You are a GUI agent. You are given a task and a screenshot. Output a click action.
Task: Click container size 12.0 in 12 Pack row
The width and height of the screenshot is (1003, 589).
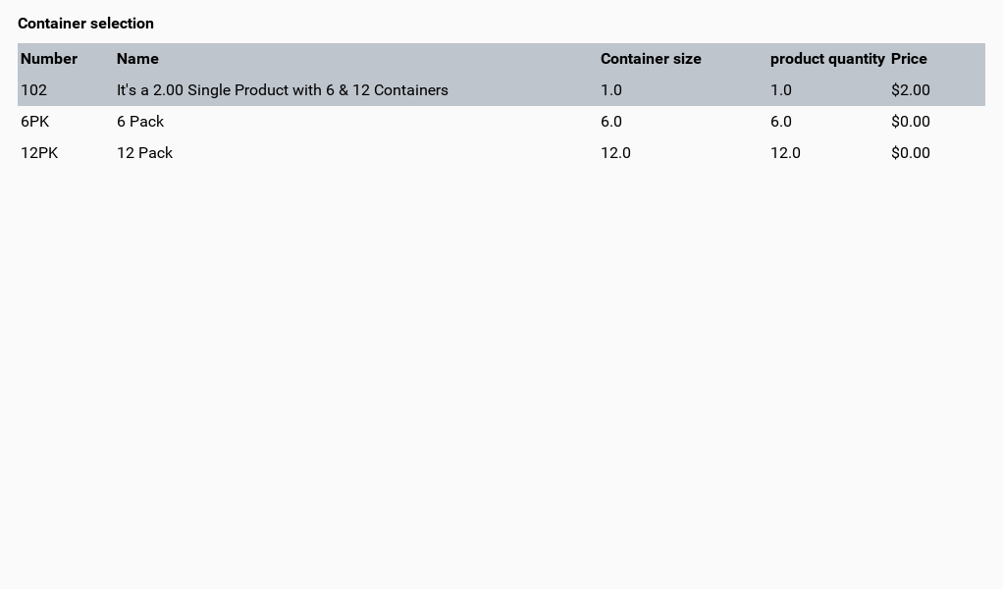pyautogui.click(x=615, y=153)
